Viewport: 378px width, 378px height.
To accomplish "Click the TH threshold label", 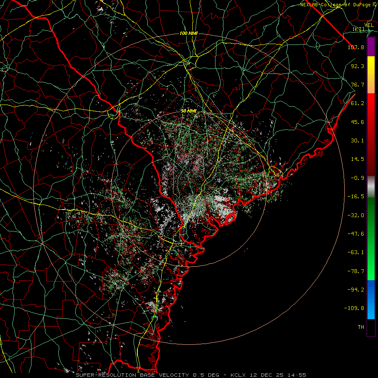I will (x=361, y=327).
